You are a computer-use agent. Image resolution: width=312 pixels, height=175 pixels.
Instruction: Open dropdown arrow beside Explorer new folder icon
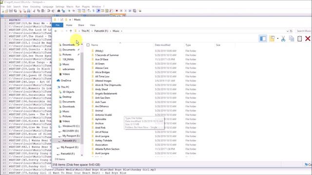[x=277, y=38]
